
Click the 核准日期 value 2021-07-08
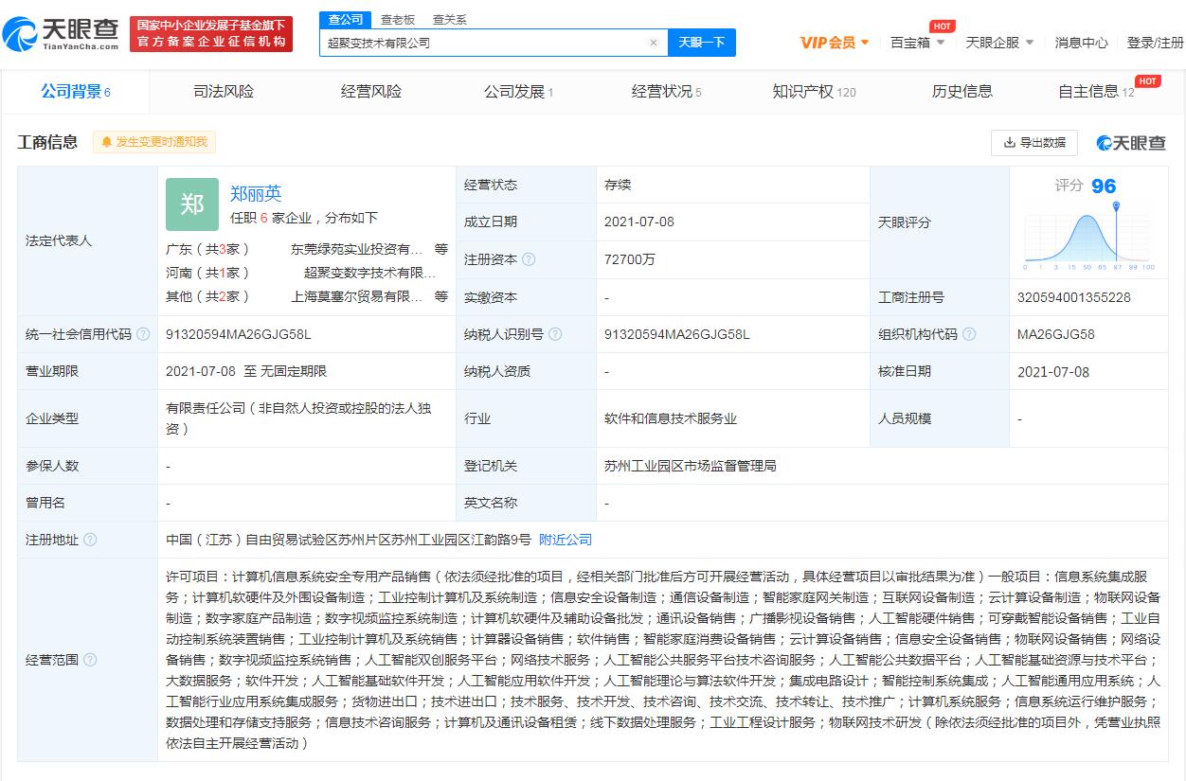point(1053,372)
